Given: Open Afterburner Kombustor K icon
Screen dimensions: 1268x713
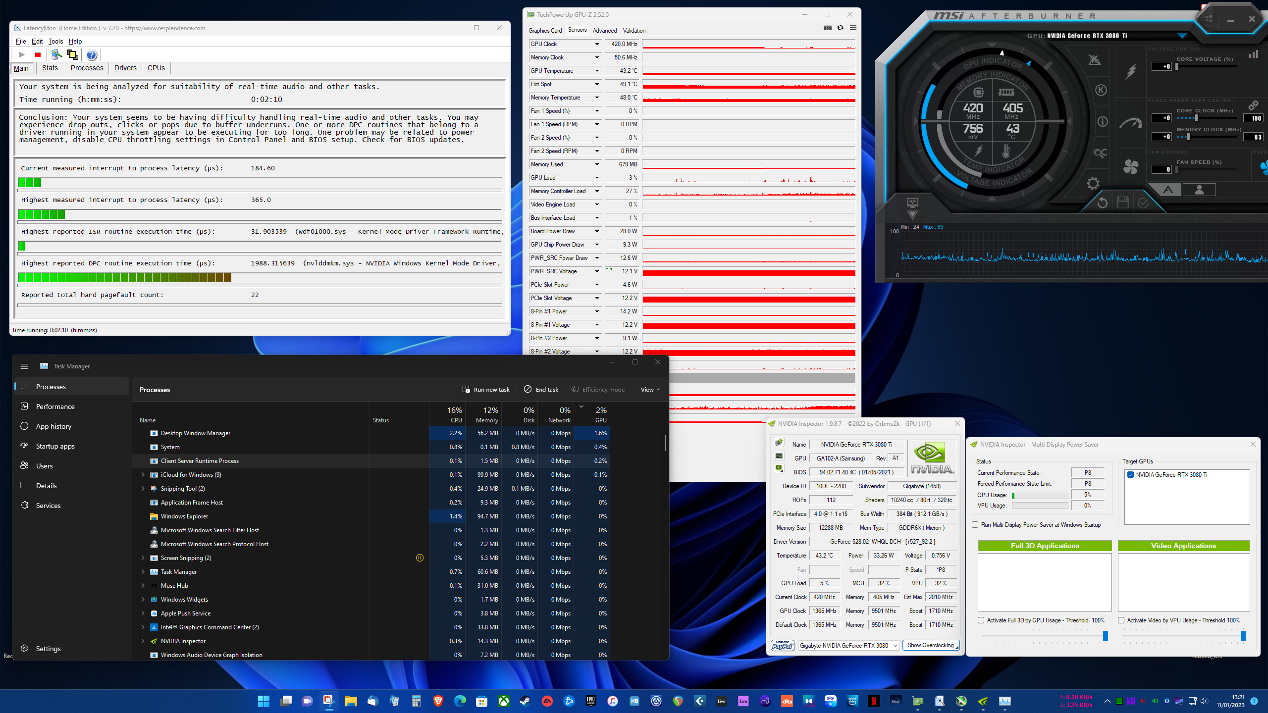Looking at the screenshot, I should [x=1101, y=90].
